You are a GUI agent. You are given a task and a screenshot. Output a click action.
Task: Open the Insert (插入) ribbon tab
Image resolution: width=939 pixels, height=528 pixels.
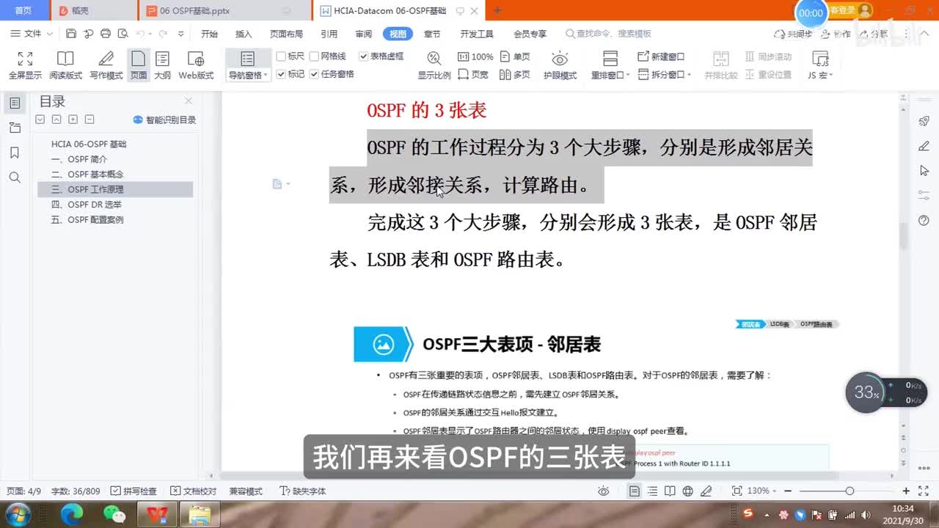pyautogui.click(x=244, y=34)
